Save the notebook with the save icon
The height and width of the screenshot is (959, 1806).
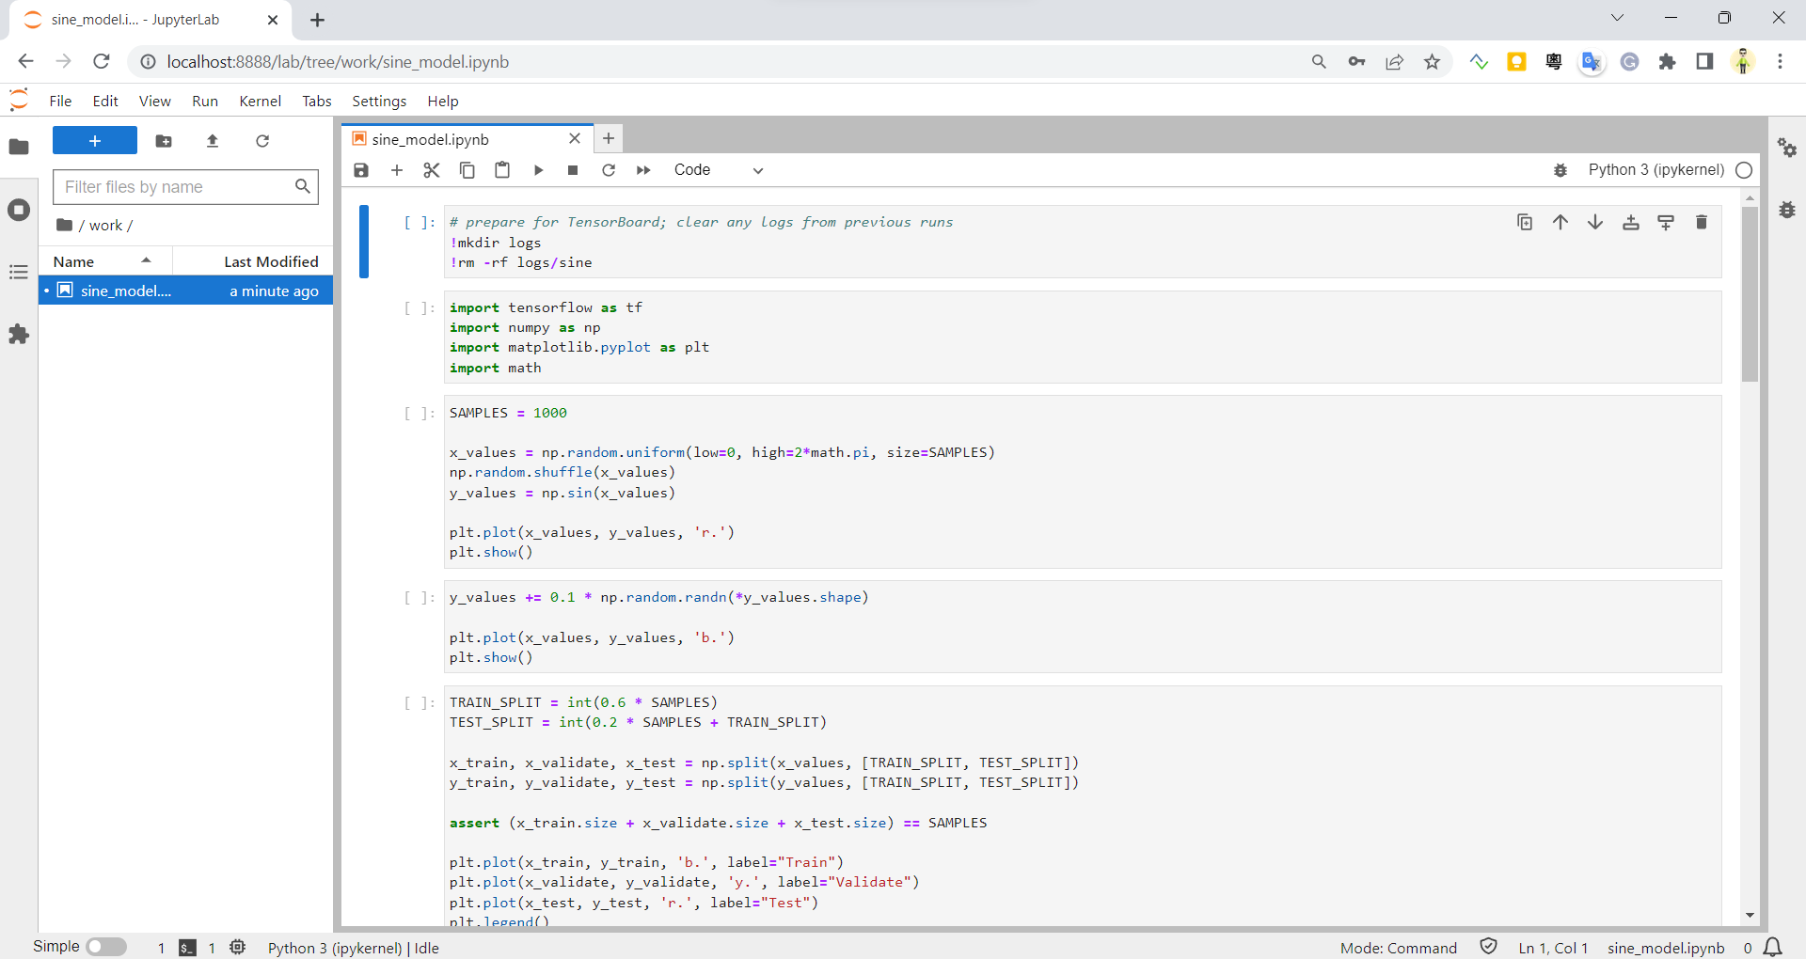tap(361, 170)
